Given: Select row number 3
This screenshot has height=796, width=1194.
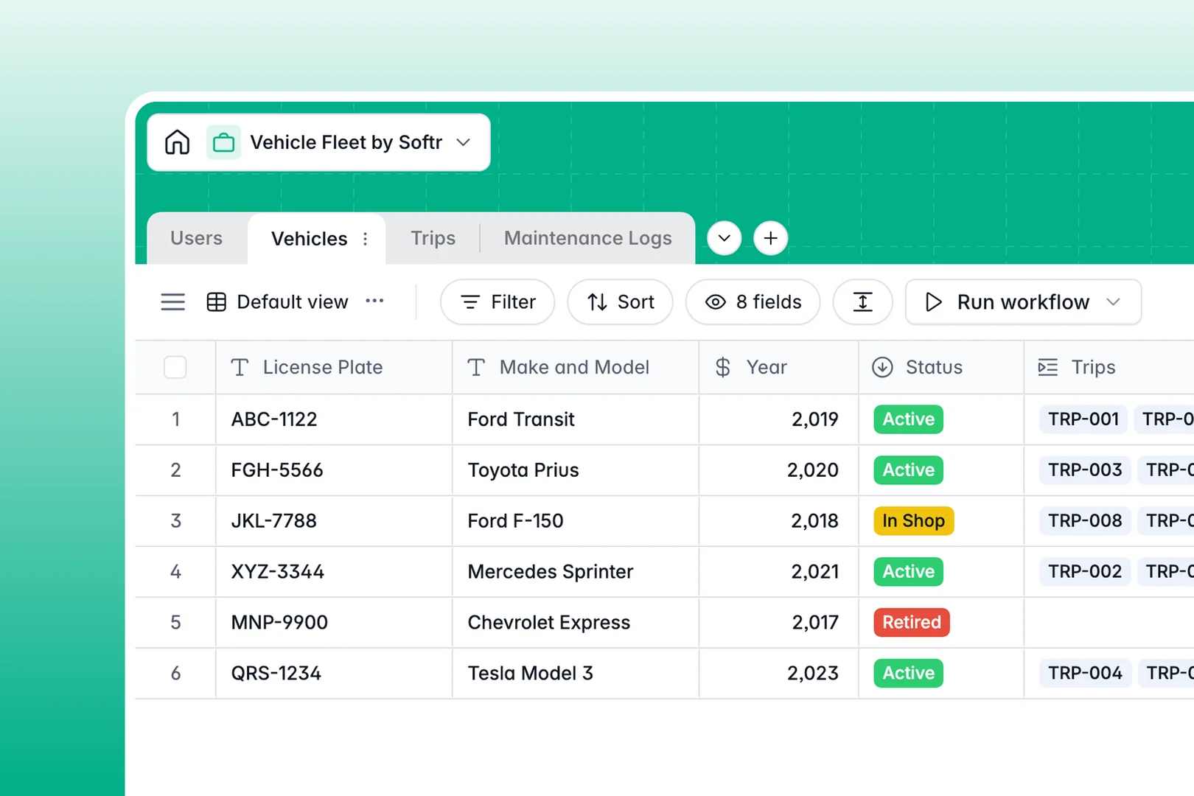Looking at the screenshot, I should (175, 521).
